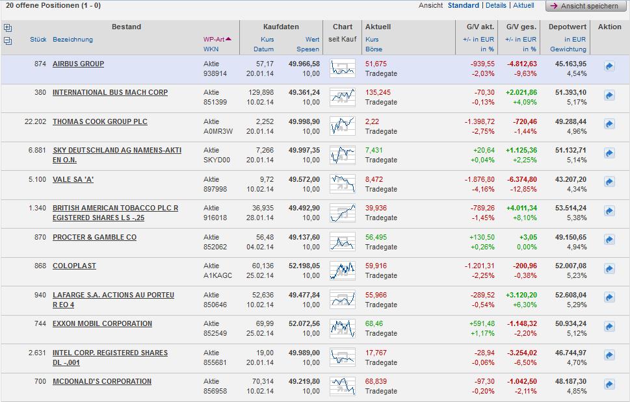This screenshot has width=630, height=402.
Task: Switch to Details view
Action: 496,5
